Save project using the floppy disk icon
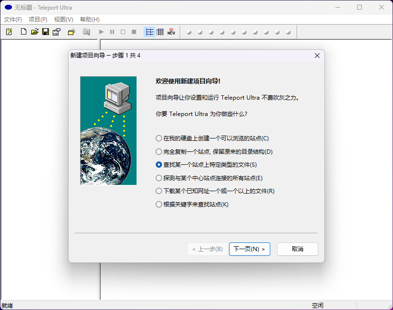The width and height of the screenshot is (393, 310). point(46,32)
